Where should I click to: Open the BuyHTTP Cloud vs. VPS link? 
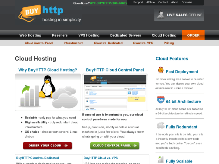[101, 158]
